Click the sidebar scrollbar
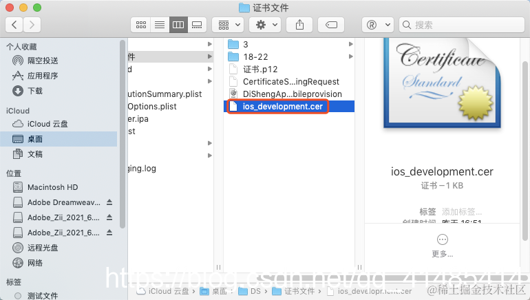This screenshot has height=300, width=530. [x=123, y=134]
